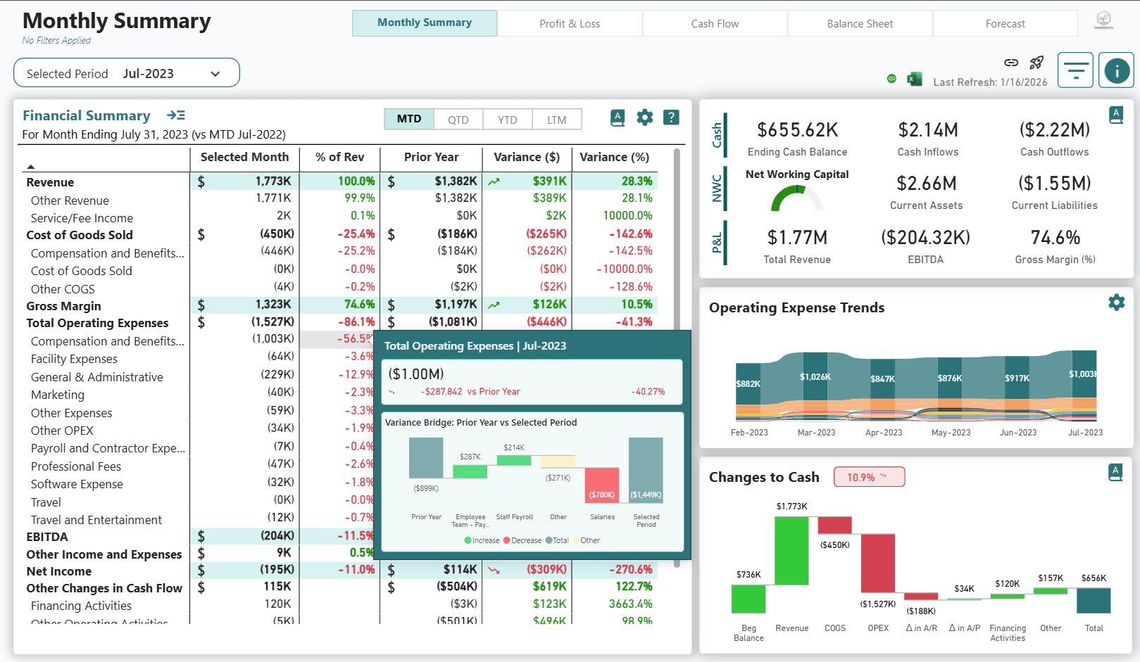Open the Excel export icon near Last Refresh
Image resolution: width=1140 pixels, height=662 pixels.
pyautogui.click(x=914, y=79)
